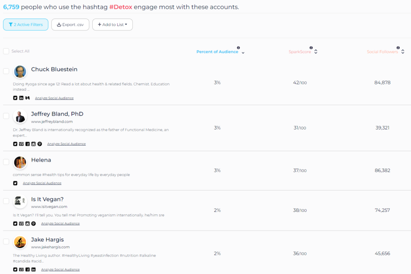Open Jeffrey Bland's Instagram icon

coord(34,144)
